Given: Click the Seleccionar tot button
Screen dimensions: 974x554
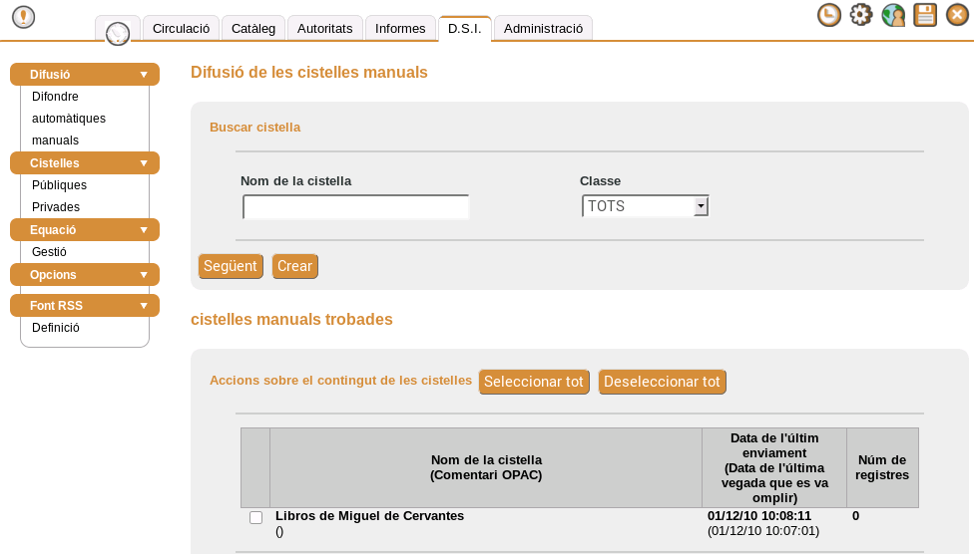Looking at the screenshot, I should click(x=534, y=382).
